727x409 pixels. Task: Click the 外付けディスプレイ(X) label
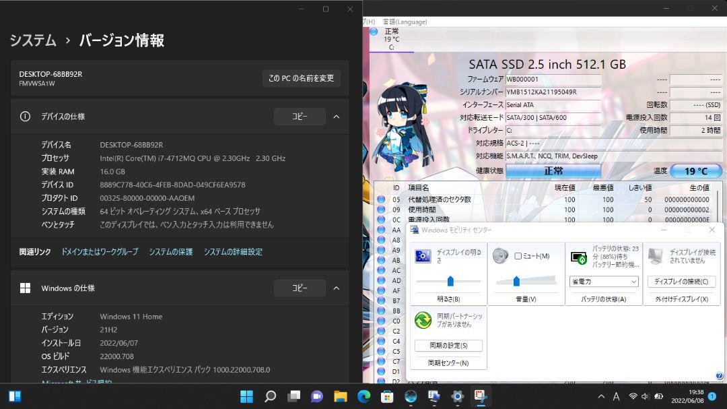click(681, 299)
